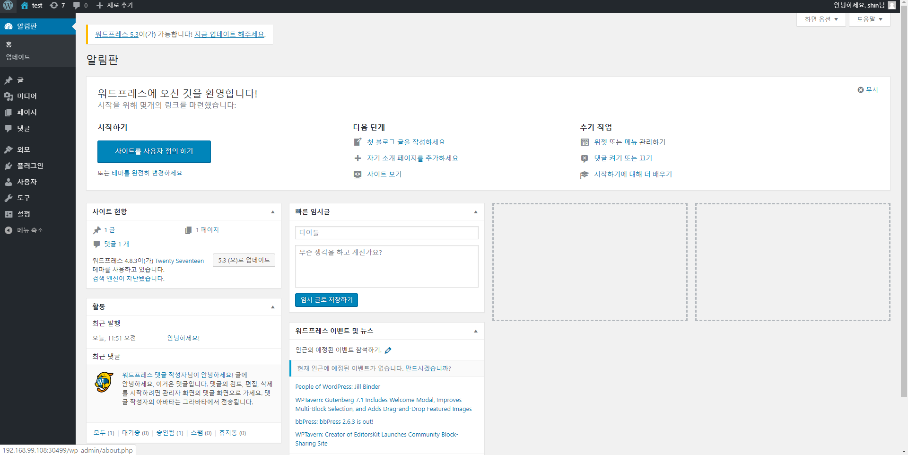Click the widgets manage icon

click(585, 142)
